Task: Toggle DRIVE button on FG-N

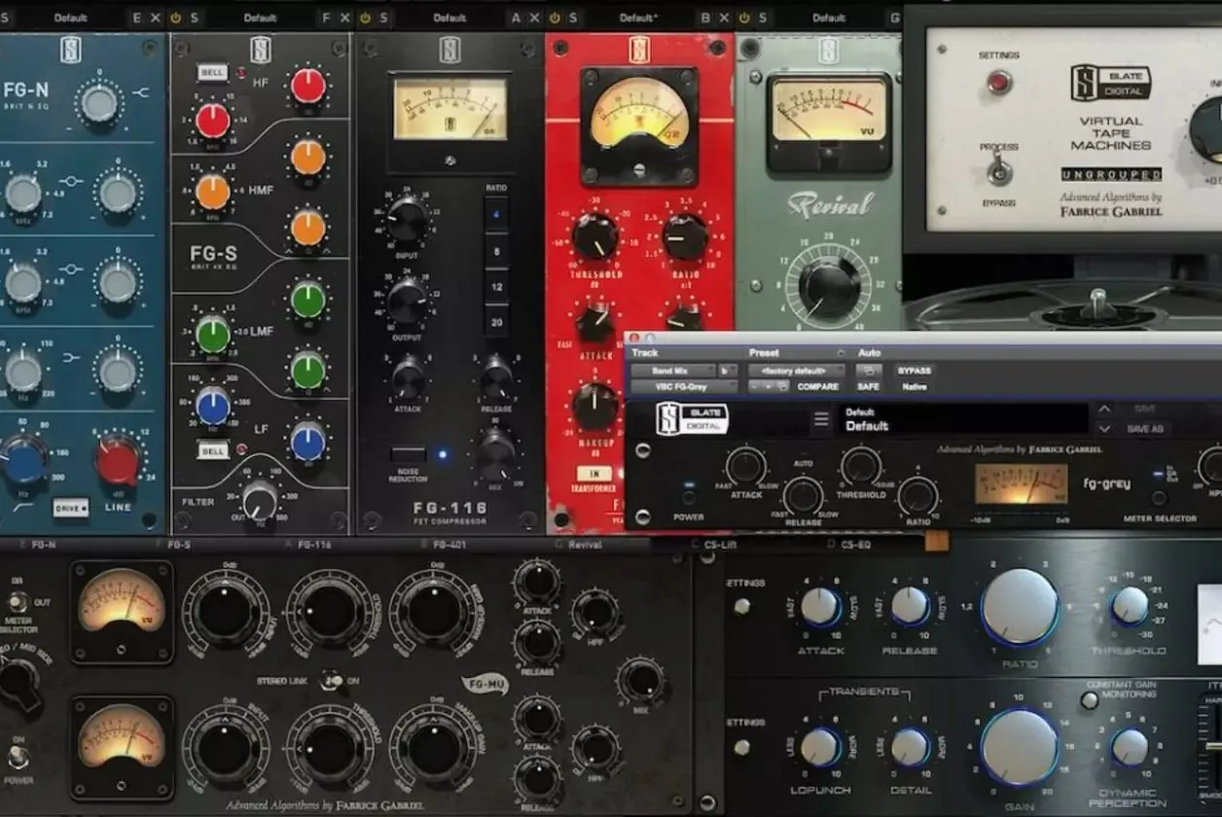Action: pos(70,508)
